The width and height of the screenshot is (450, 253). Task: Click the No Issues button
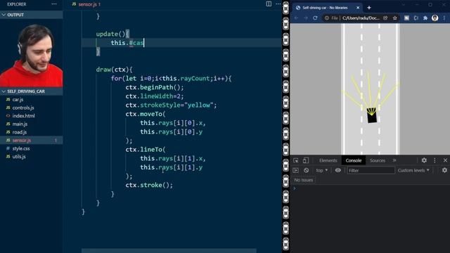point(303,180)
